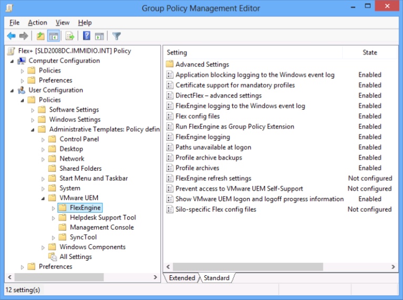Click the Filter funnel icon
Screen dimensions: 403x300
coord(117,36)
